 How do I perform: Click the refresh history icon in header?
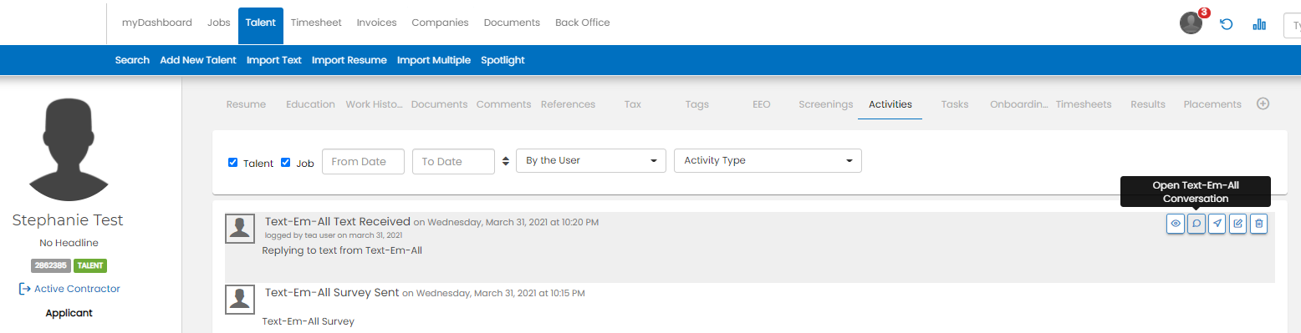[1227, 24]
